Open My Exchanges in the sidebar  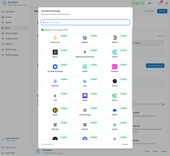(x=15, y=33)
